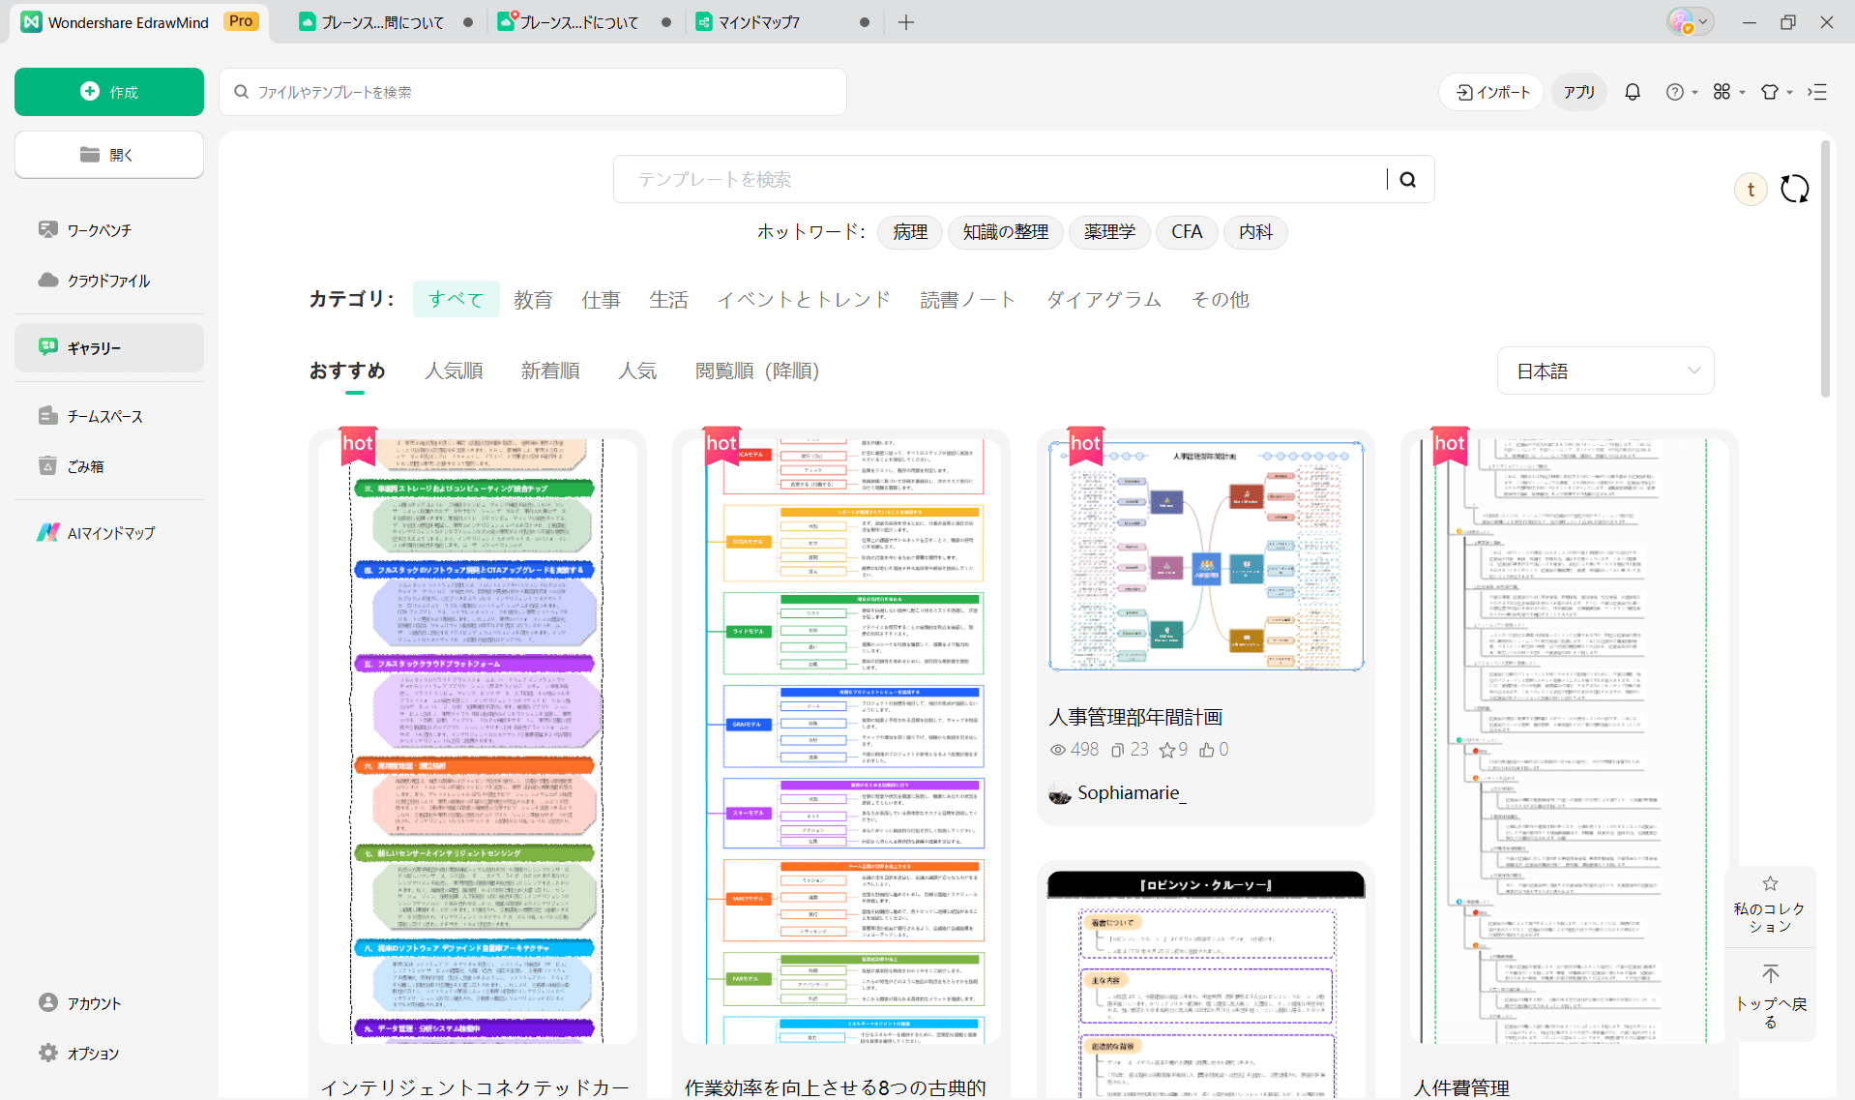Click the トップへ戻る arrow icon

pos(1770,973)
